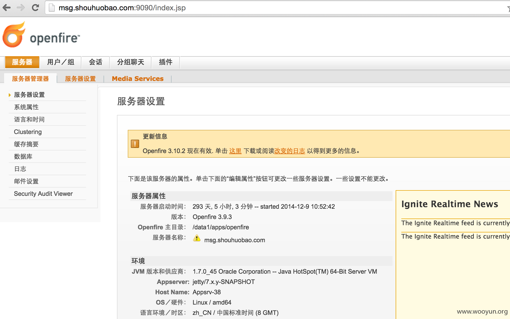Click the first Ignite Realtime feed message
This screenshot has width=510, height=319.
point(455,223)
